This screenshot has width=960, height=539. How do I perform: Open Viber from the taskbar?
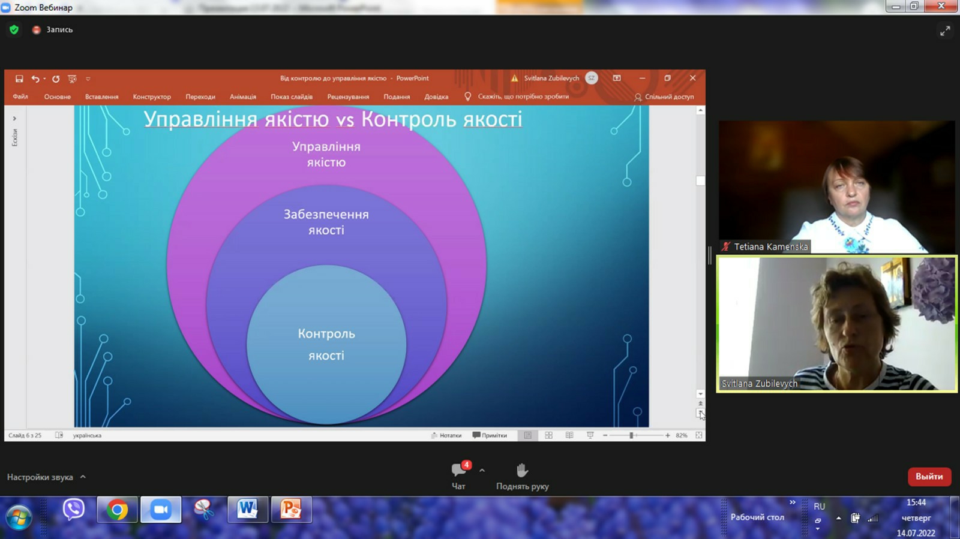coord(74,510)
